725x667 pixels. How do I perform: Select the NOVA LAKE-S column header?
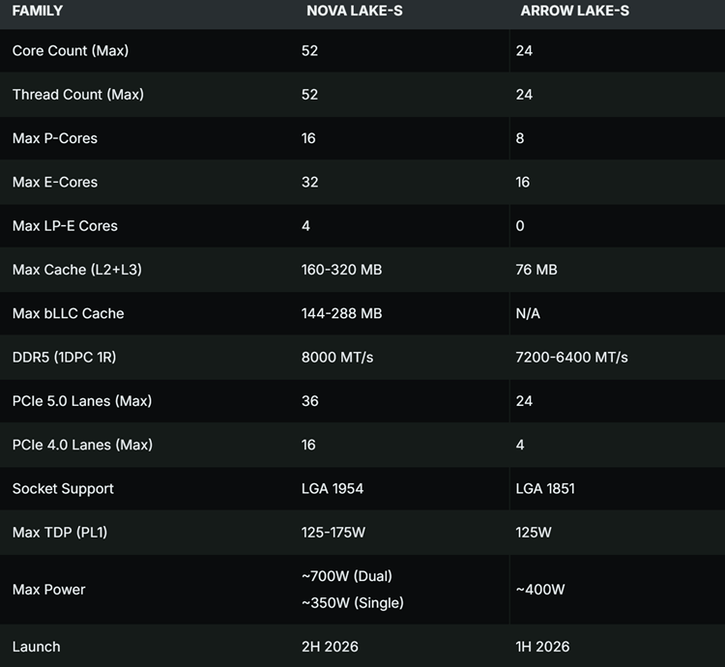(354, 12)
